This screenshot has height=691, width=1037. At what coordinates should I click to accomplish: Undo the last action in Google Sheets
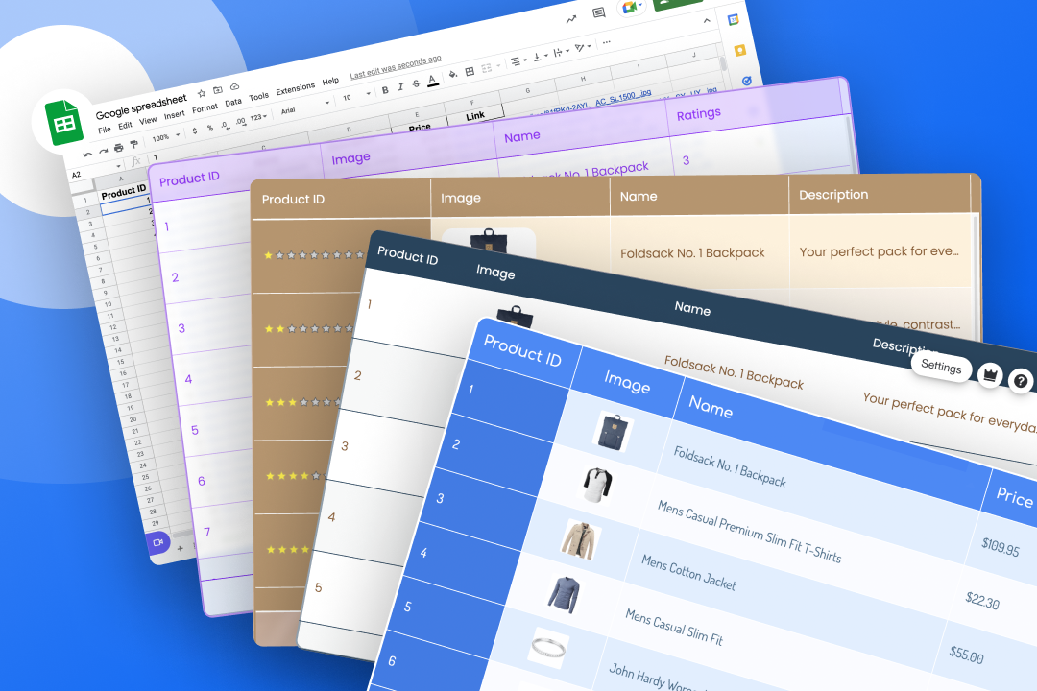[x=86, y=155]
